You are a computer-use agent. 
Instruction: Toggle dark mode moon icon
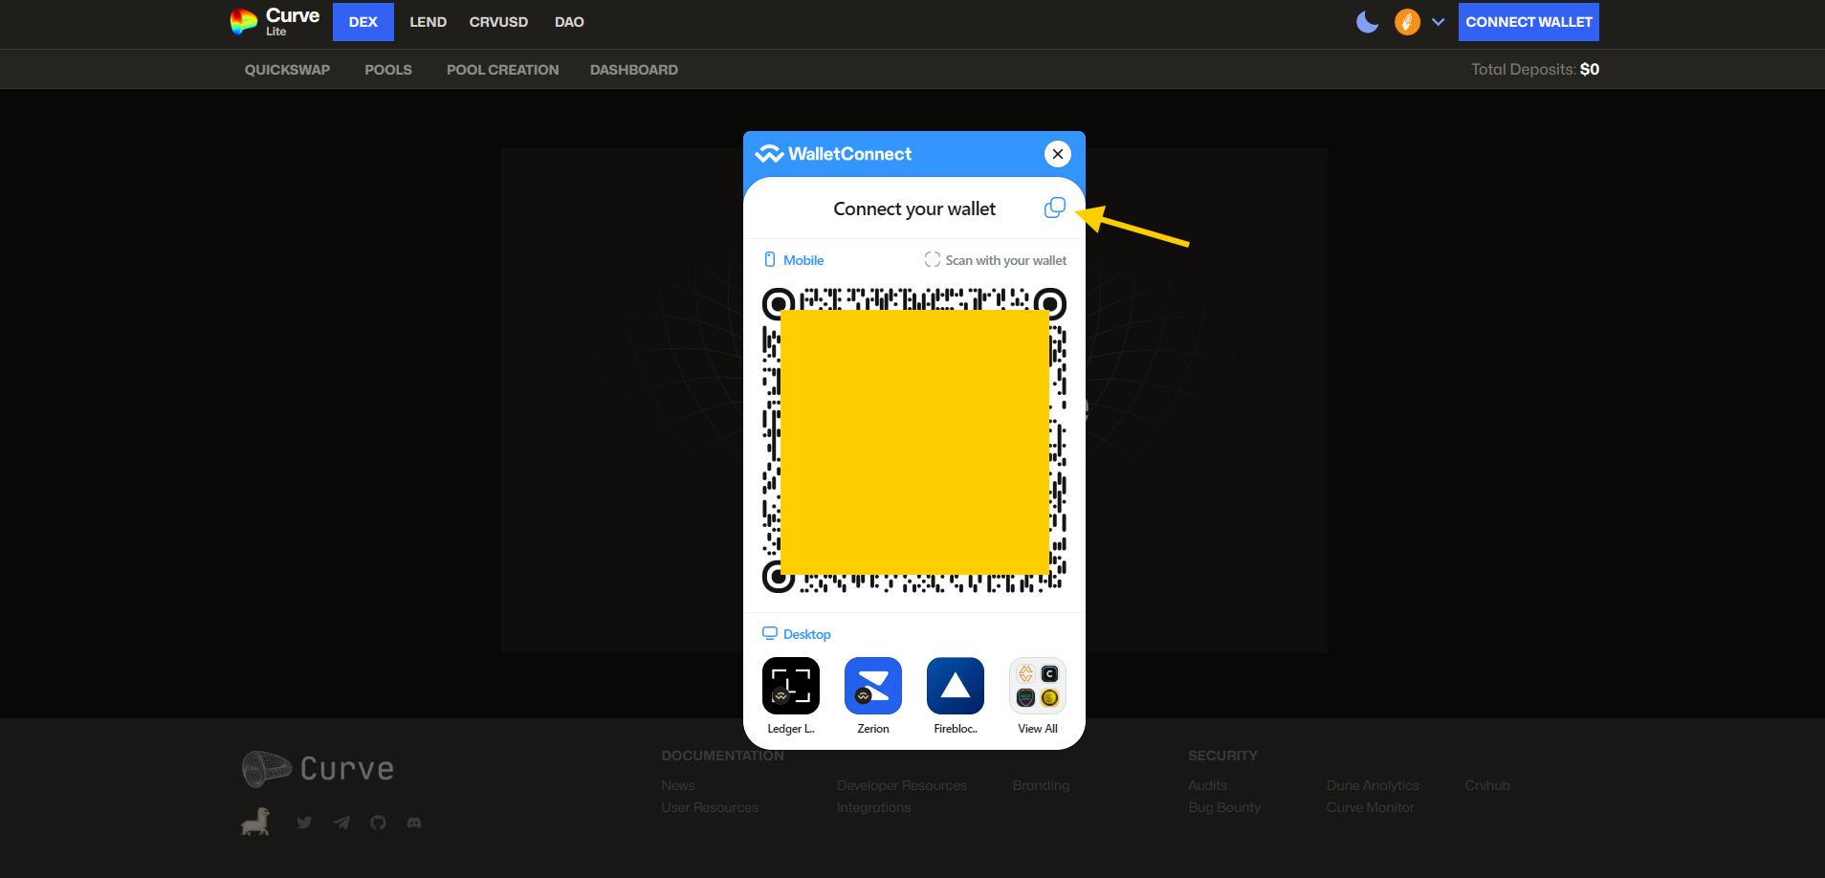point(1368,22)
